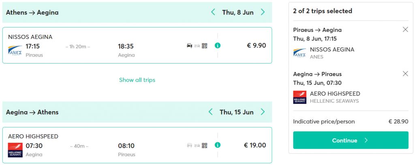Select the NISSOS AEGINA 17:15 trip card
415x165 pixels.
click(137, 45)
